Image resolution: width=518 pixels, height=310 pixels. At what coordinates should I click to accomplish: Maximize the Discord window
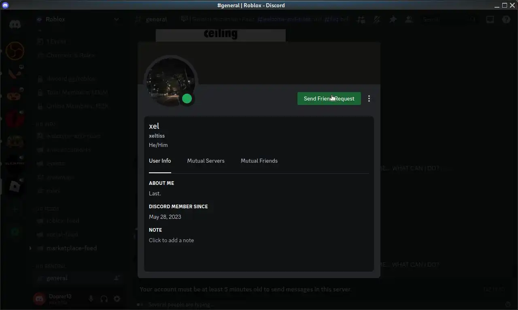(505, 5)
